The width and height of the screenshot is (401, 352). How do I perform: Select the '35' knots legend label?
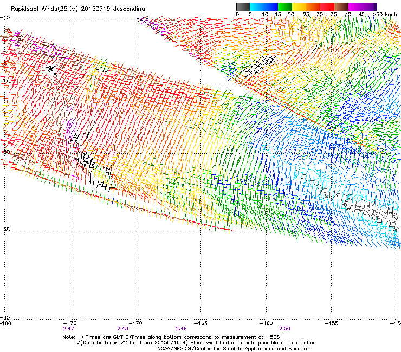tap(334, 15)
